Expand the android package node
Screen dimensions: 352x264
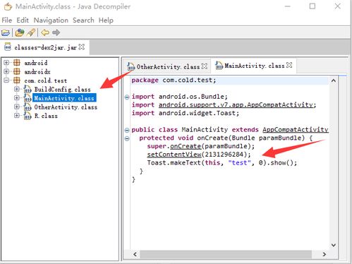(x=6, y=63)
